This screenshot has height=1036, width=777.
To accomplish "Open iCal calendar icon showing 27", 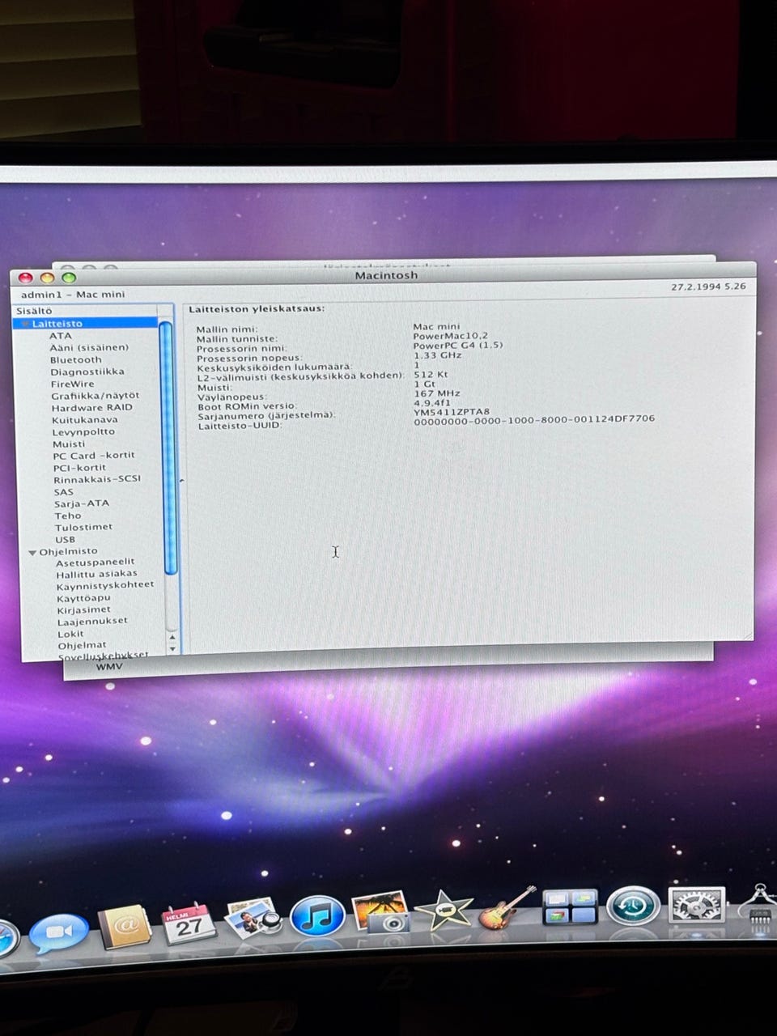I will [x=189, y=923].
